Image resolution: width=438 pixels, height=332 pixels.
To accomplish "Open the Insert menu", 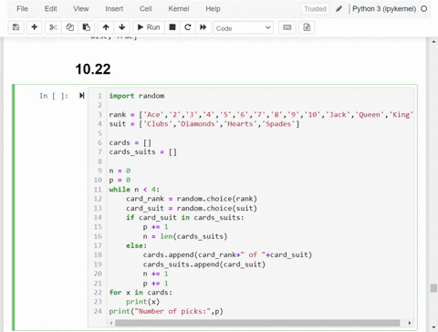I will (x=114, y=9).
